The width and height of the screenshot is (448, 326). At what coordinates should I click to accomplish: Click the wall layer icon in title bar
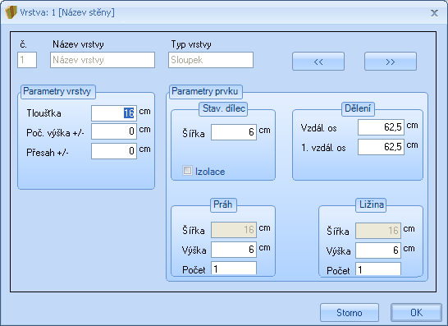coord(11,12)
